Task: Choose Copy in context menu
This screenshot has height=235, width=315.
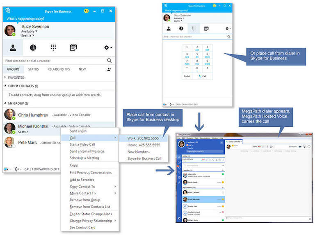Action: pos(74,165)
